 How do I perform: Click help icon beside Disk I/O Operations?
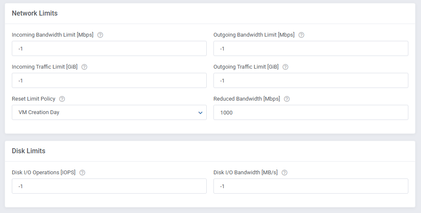(x=82, y=173)
